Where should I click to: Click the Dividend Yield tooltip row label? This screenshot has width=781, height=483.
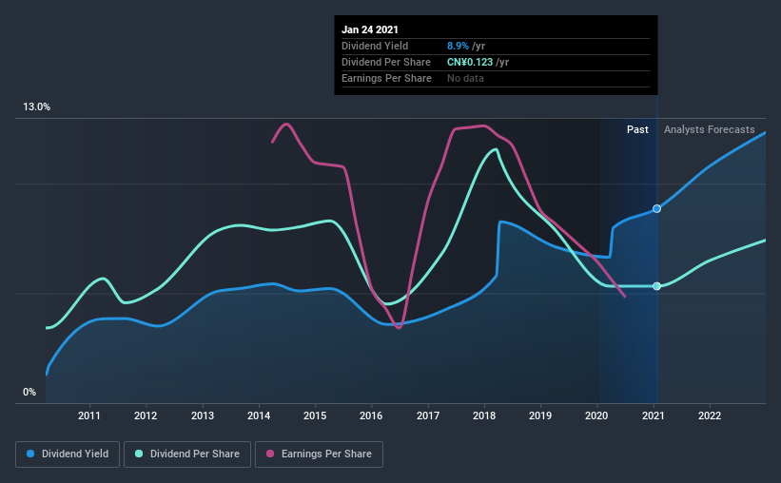point(375,46)
